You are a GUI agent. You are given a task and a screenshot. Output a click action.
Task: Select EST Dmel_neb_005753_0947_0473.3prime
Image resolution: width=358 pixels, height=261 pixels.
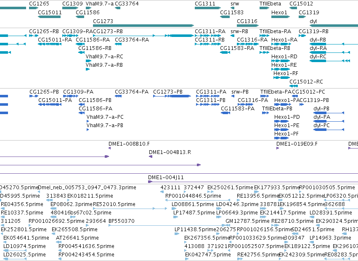(87, 188)
